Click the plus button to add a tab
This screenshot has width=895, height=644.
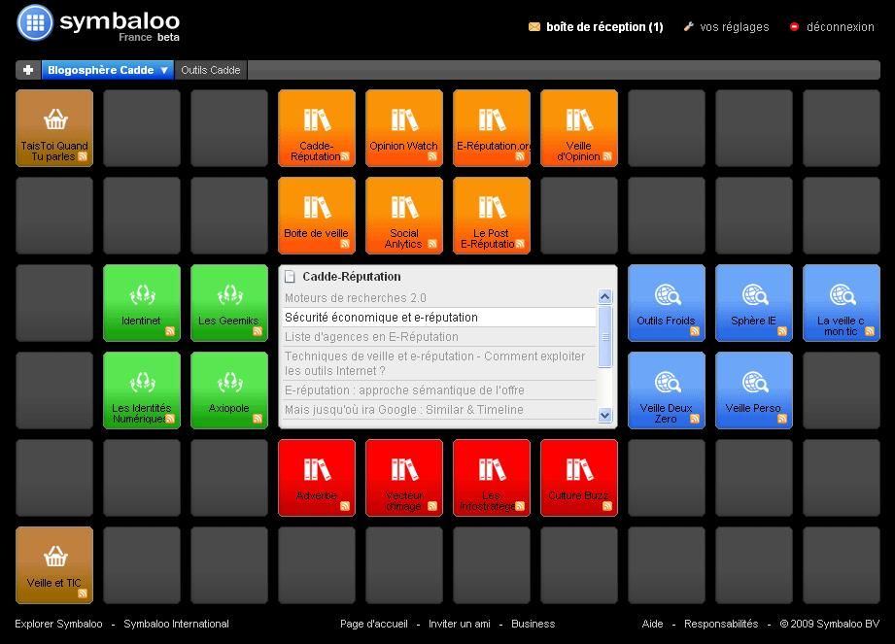tap(28, 70)
